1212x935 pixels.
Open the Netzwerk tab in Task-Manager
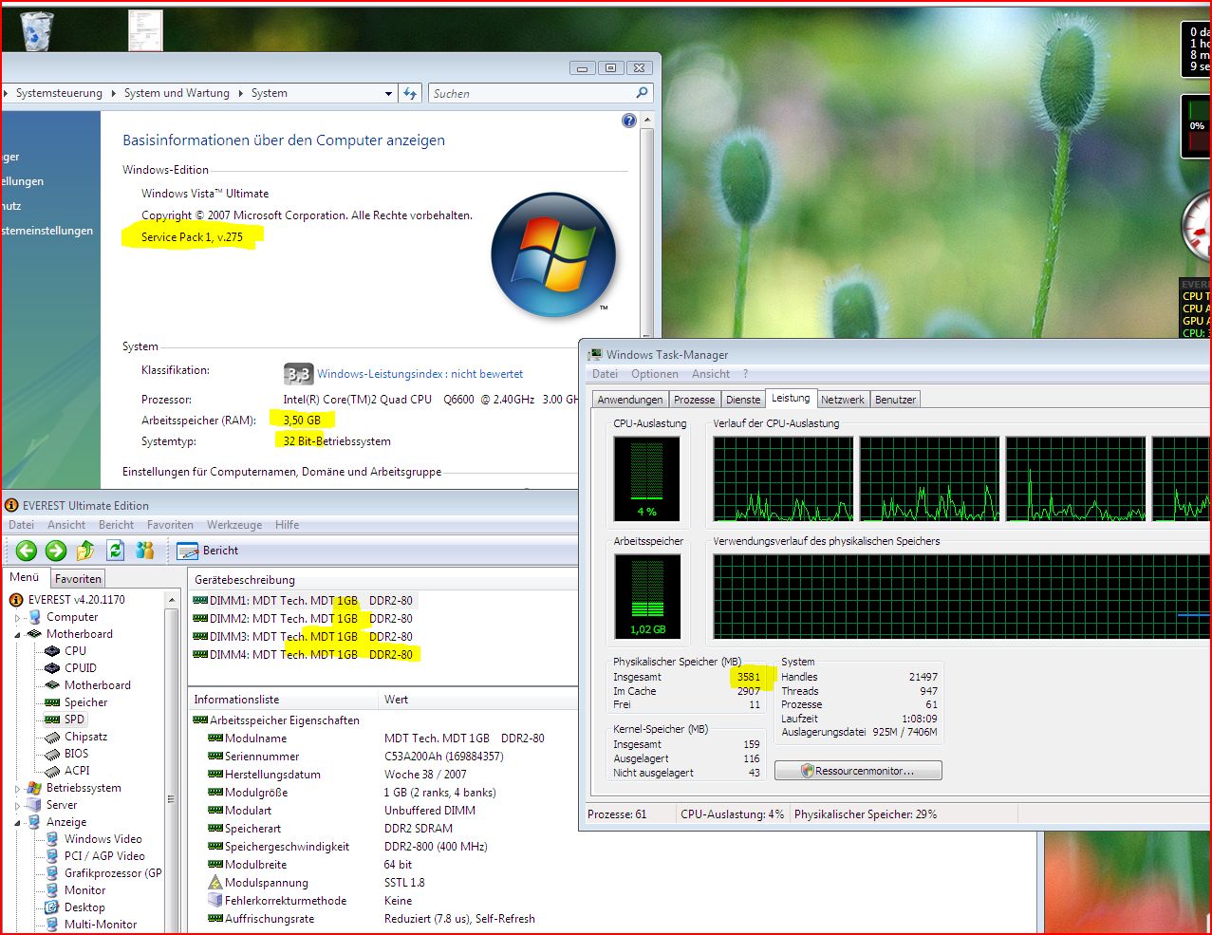[843, 400]
